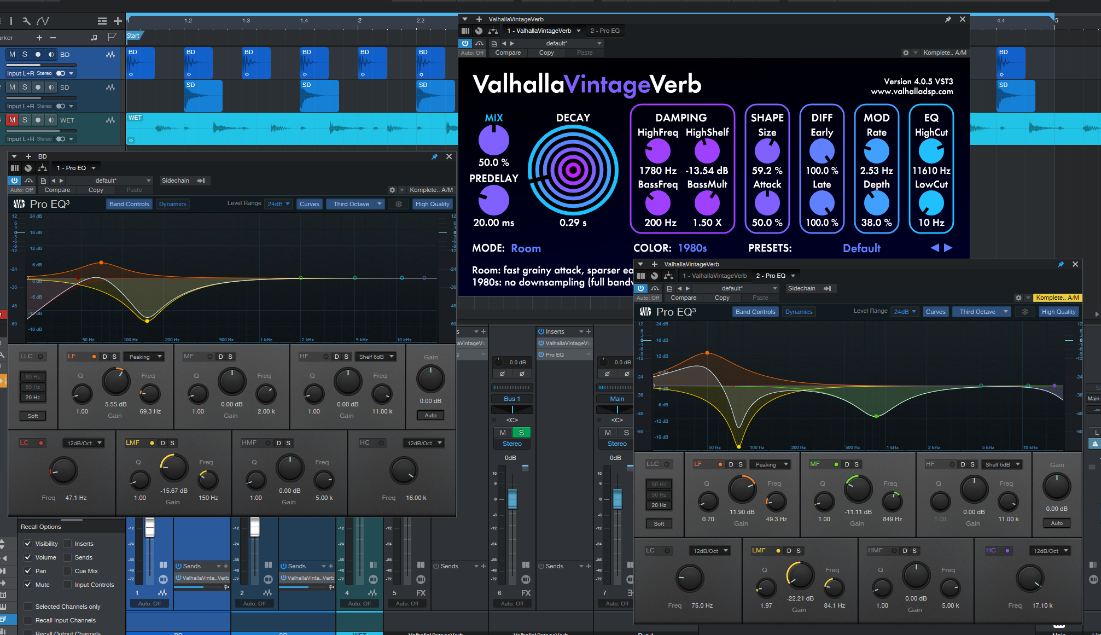1101x635 pixels.
Task: Click the marker track flag icon
Action: point(112,37)
